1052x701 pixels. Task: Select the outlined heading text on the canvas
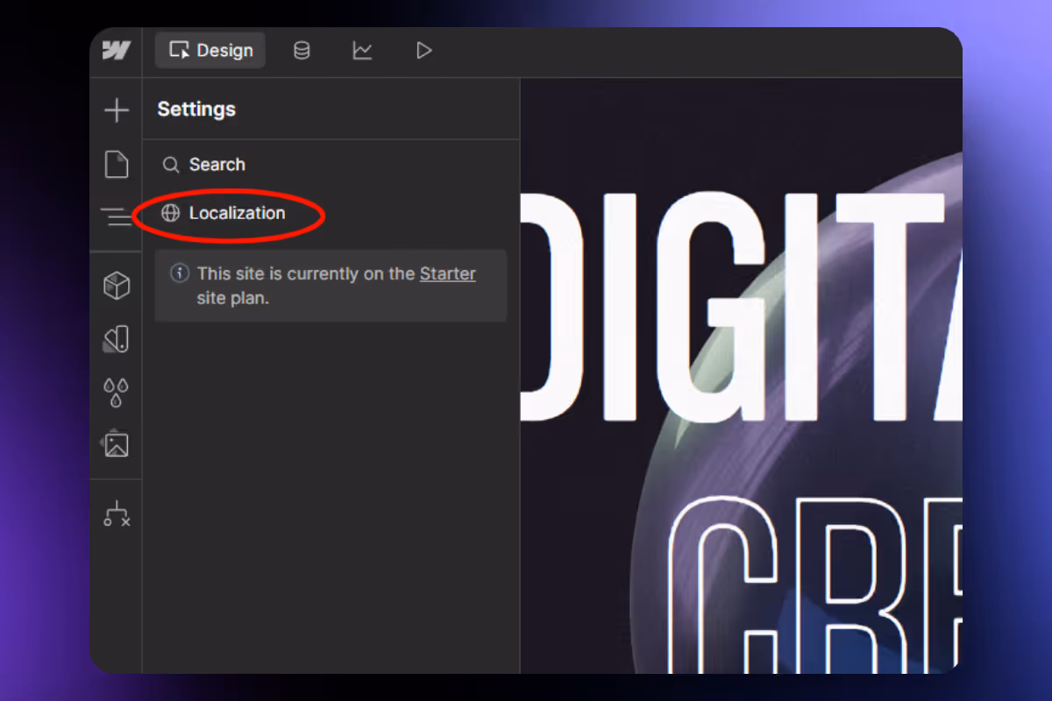coord(815,584)
